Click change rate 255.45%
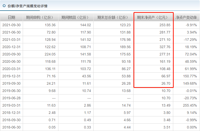200x131 pixels. click(190, 105)
